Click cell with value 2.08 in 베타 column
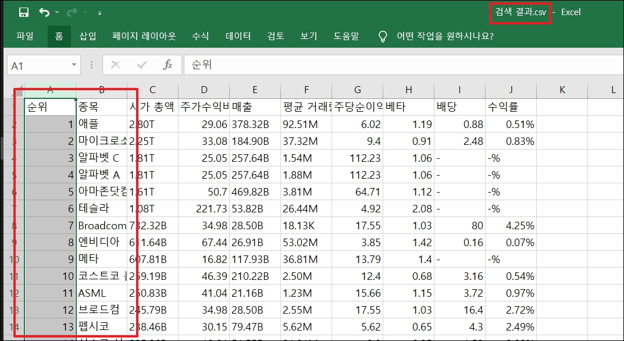The width and height of the screenshot is (624, 341). [x=409, y=208]
